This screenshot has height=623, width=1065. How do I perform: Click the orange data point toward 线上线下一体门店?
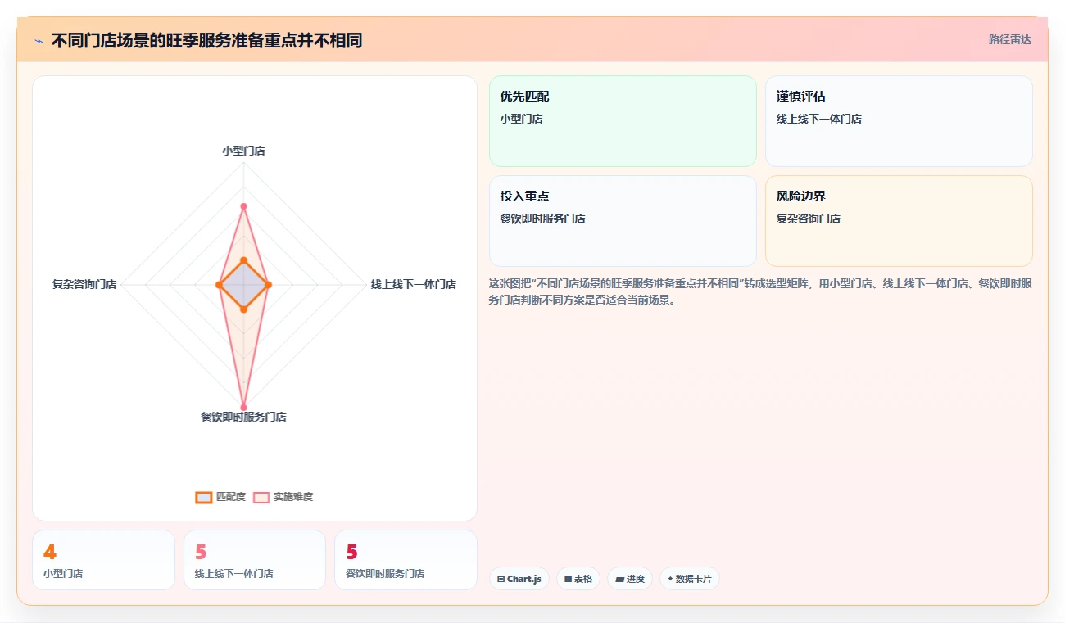point(269,284)
